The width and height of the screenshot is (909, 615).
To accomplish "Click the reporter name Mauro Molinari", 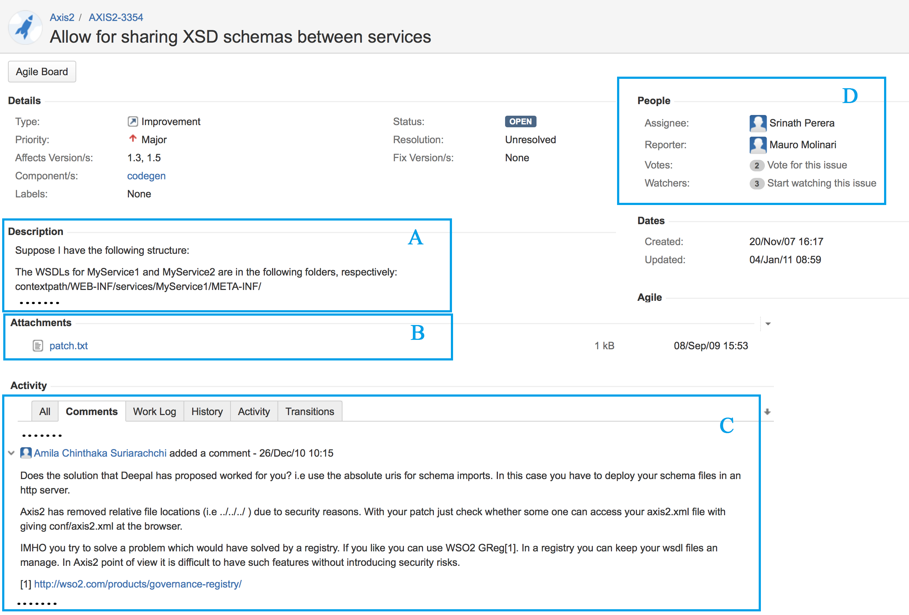I will (x=803, y=145).
